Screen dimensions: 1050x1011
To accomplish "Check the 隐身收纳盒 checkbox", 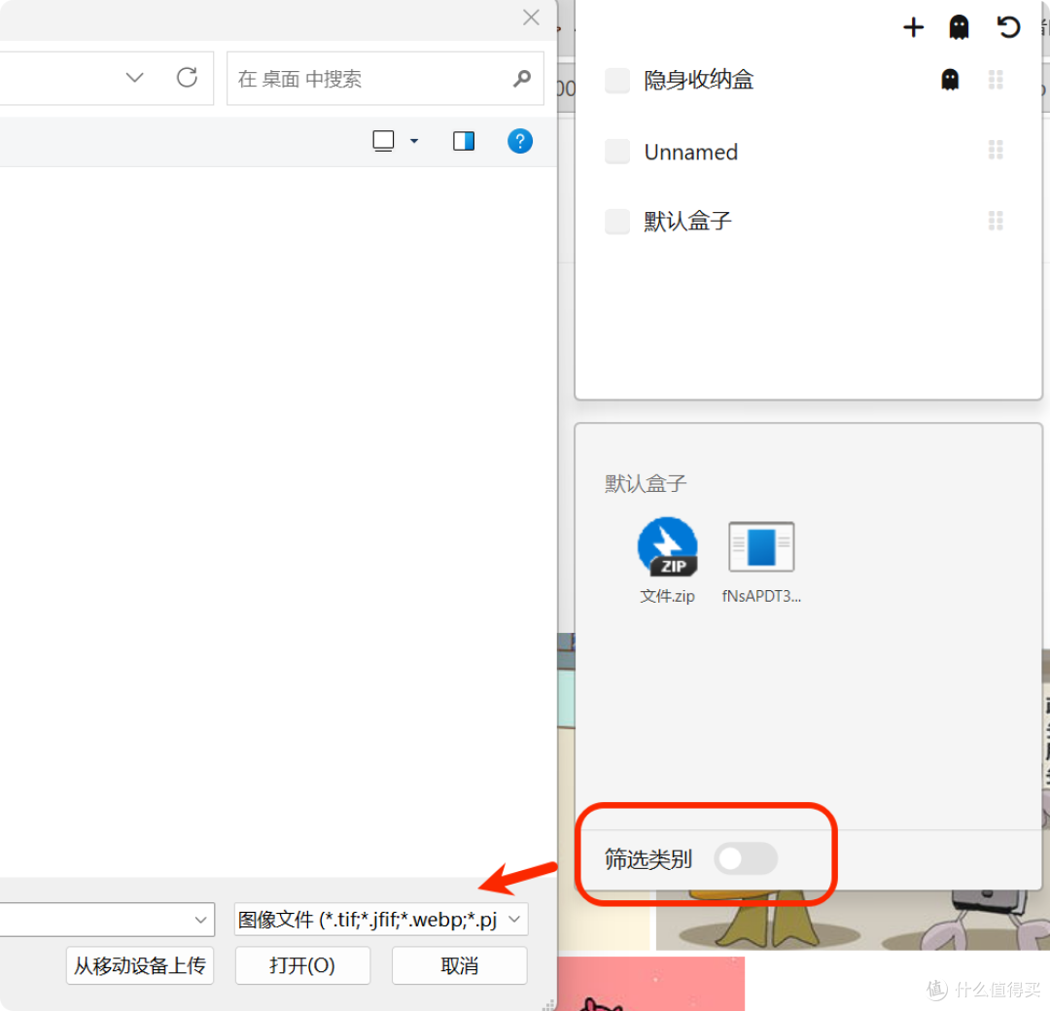I will tap(616, 81).
